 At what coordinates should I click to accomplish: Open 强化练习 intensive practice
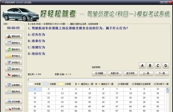point(14,69)
